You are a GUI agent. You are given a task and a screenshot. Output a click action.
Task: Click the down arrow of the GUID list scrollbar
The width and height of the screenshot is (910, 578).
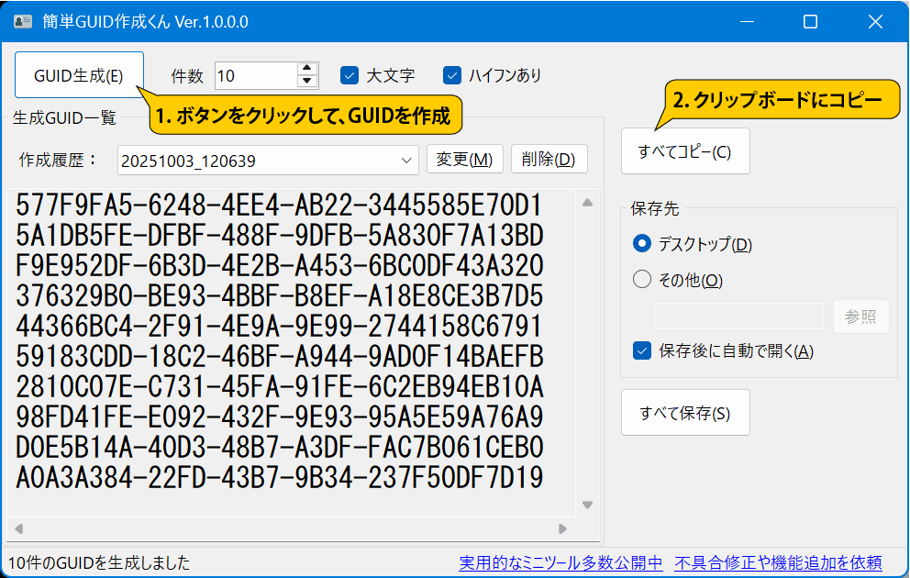[588, 504]
